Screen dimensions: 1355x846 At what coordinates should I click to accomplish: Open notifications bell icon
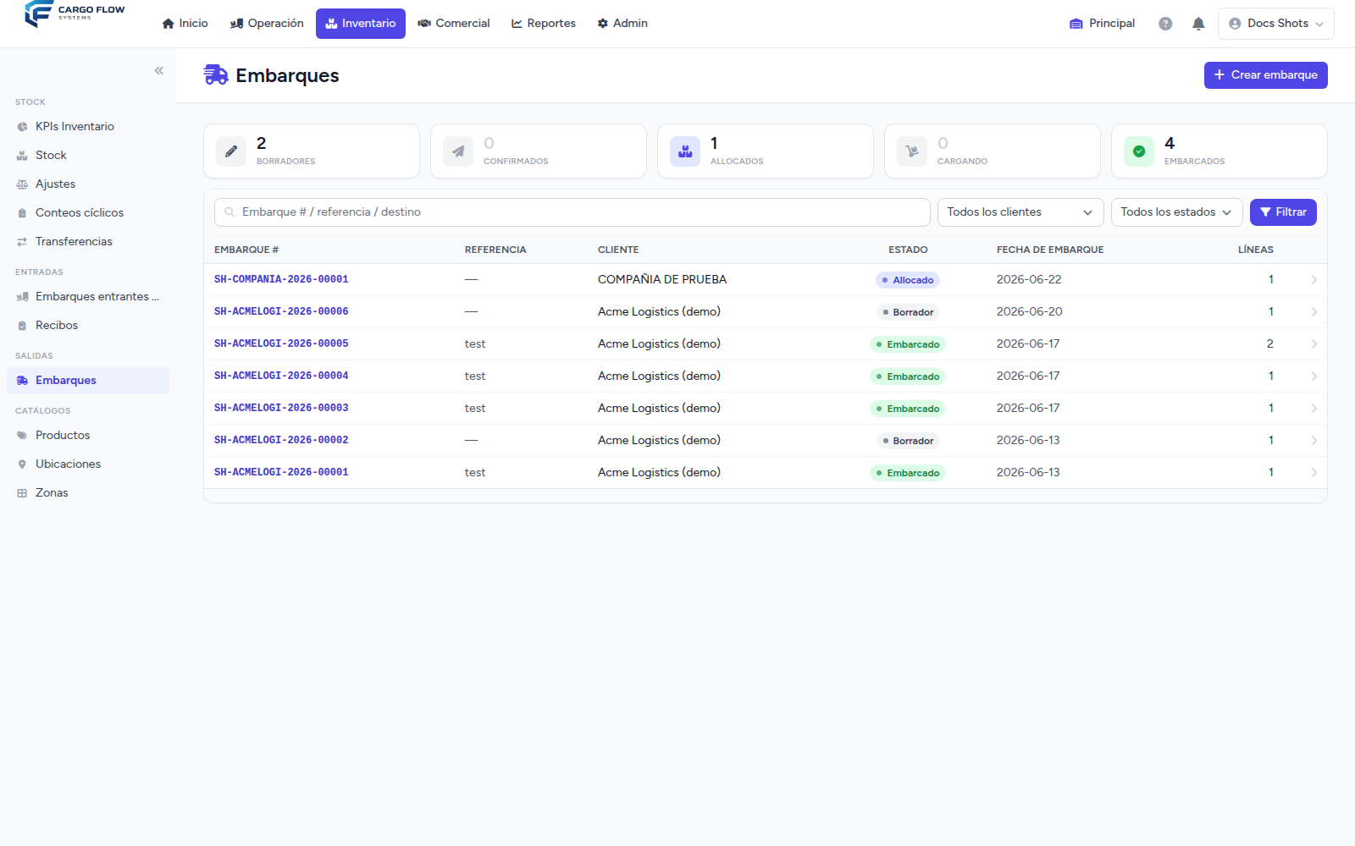(1198, 24)
